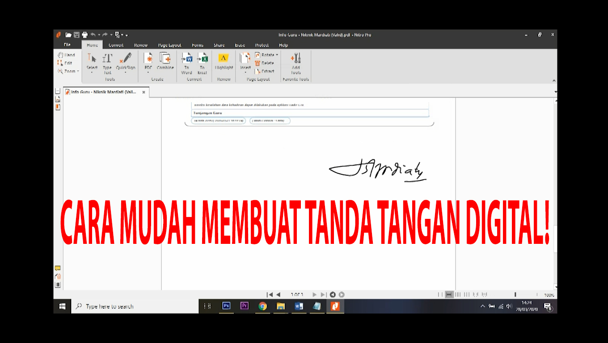Open the Protect ribbon tab

click(262, 45)
